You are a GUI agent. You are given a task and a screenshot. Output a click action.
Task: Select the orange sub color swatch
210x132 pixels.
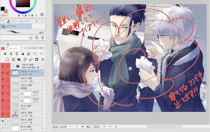click(6, 11)
